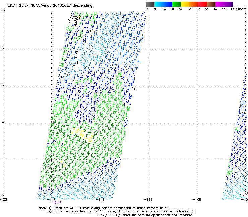The width and height of the screenshot is (248, 217).
Task: Click the longitude "-111" axis label
Action: 148,200
